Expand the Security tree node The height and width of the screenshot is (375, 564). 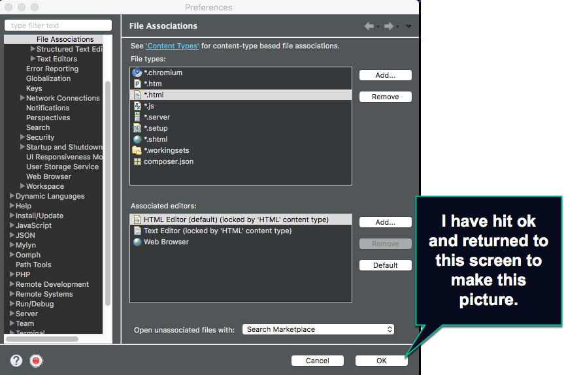tap(22, 137)
